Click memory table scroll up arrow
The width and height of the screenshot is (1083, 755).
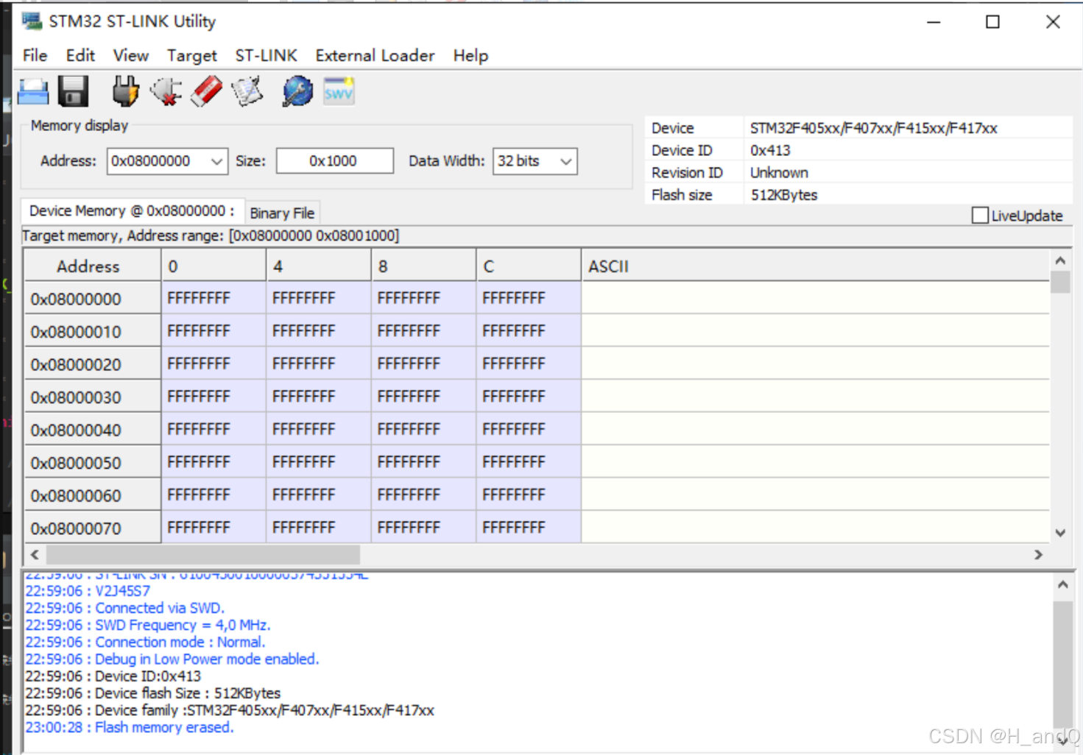(x=1060, y=260)
